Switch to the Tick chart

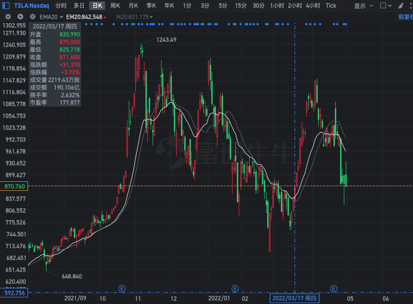pyautogui.click(x=331, y=6)
